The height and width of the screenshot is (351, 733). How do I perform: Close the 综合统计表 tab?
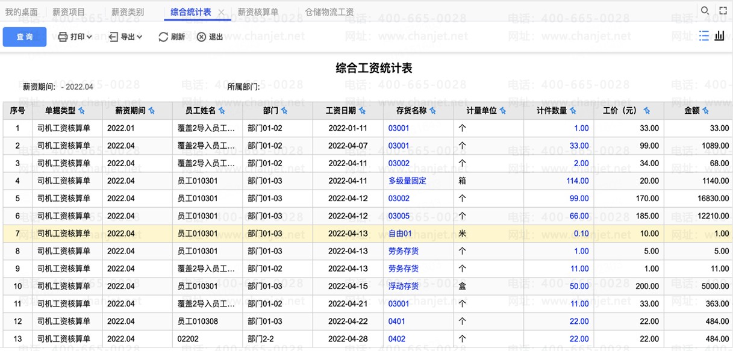pos(221,13)
